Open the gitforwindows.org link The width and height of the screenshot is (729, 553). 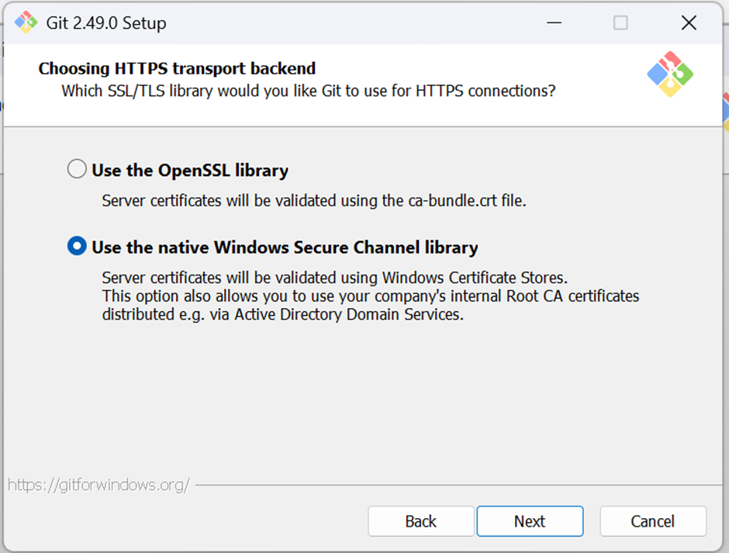98,485
